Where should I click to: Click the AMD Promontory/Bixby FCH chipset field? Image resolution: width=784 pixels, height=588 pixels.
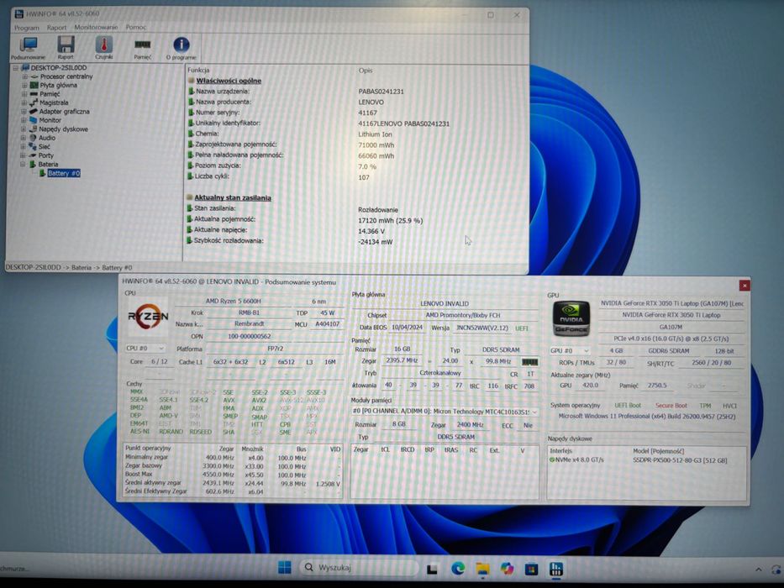pos(463,316)
